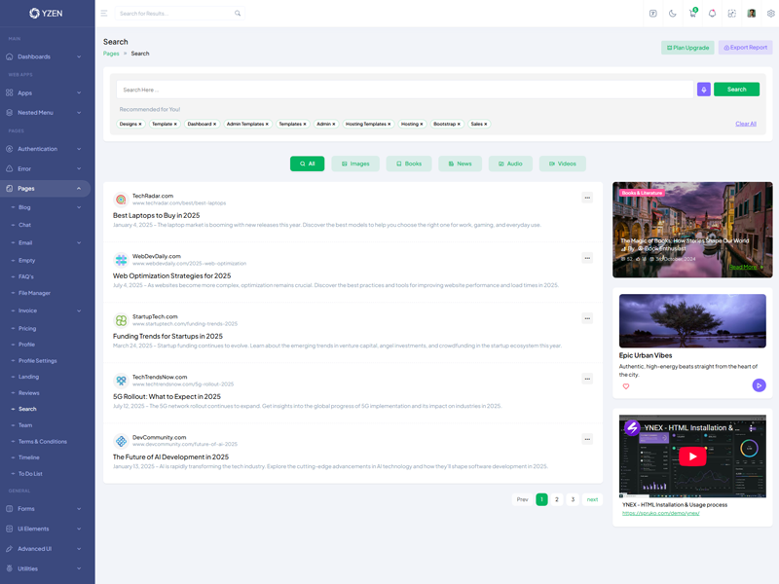779x584 pixels.
Task: Open the notifications bell
Action: 712,14
